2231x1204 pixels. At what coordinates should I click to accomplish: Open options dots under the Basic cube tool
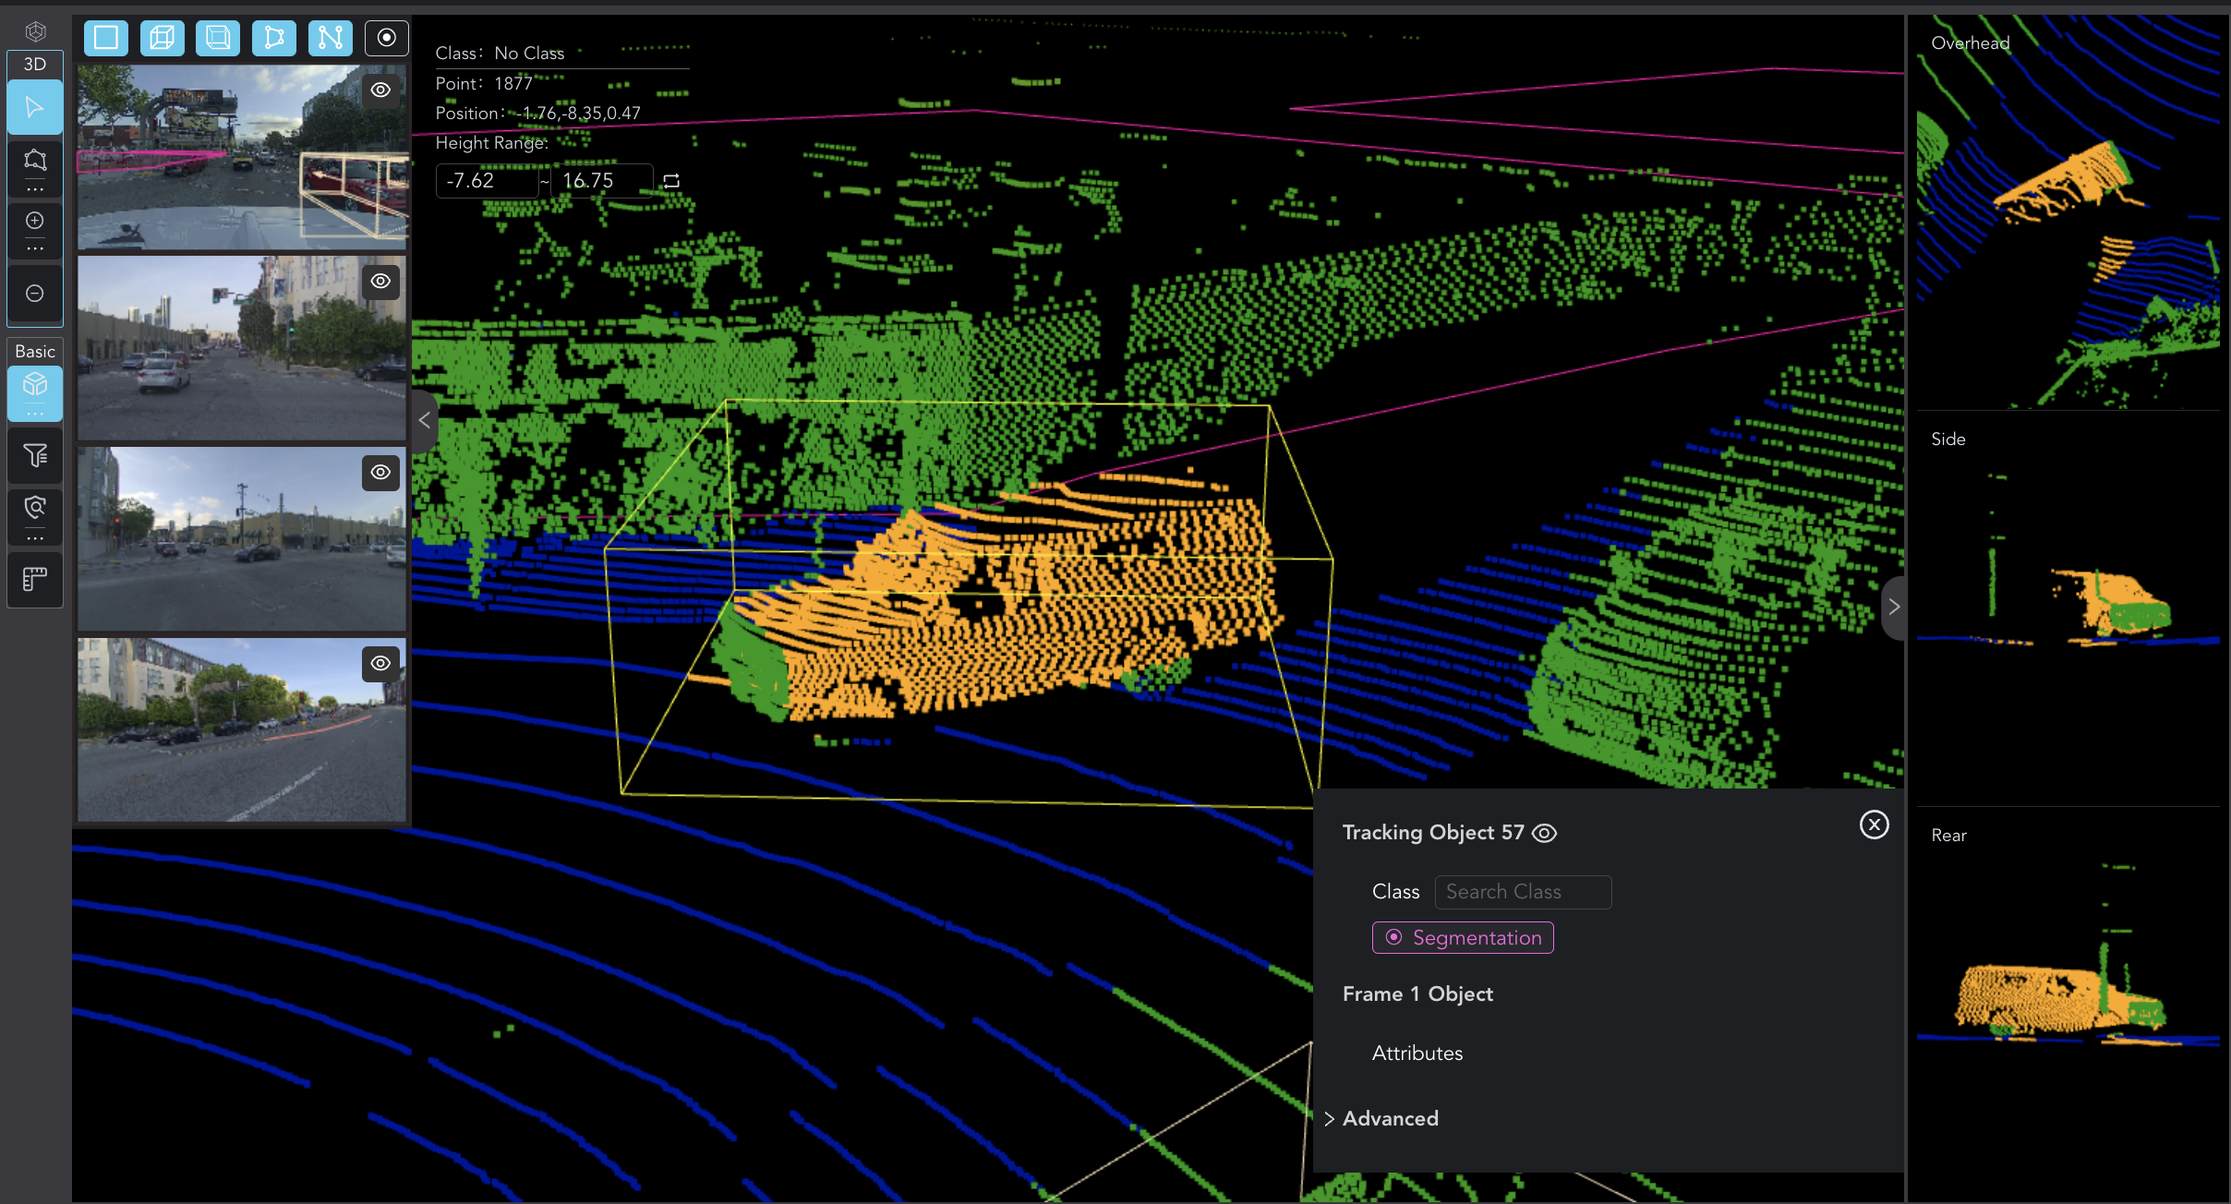click(35, 413)
